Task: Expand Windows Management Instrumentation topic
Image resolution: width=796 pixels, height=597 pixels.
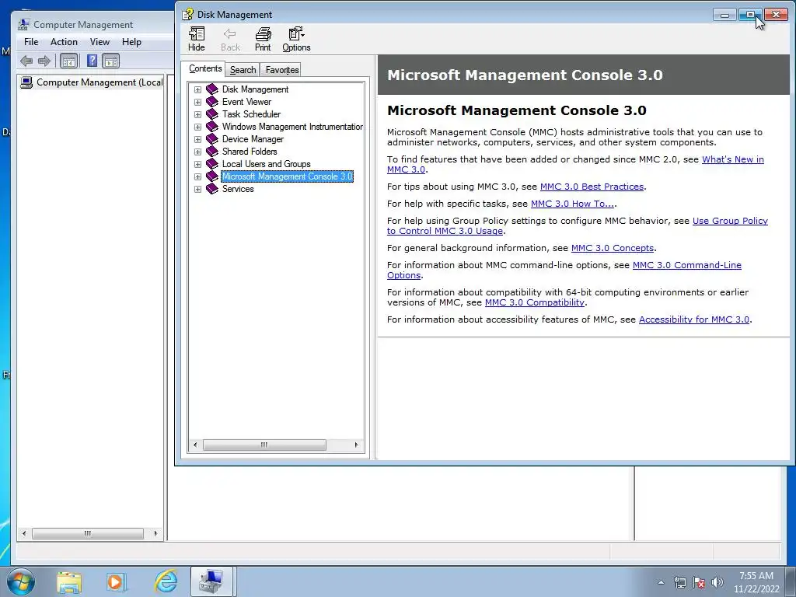Action: [x=197, y=127]
